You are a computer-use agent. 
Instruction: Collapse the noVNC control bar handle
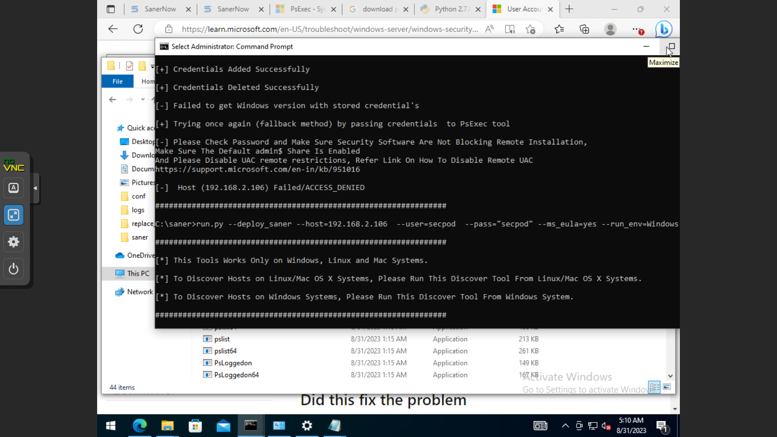click(36, 188)
